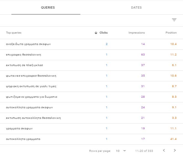The width and height of the screenshot is (183, 156).
Task: Select query ψηφιακη εκτυπωση σε γυαλι τιμες
Action: [x=31, y=86]
